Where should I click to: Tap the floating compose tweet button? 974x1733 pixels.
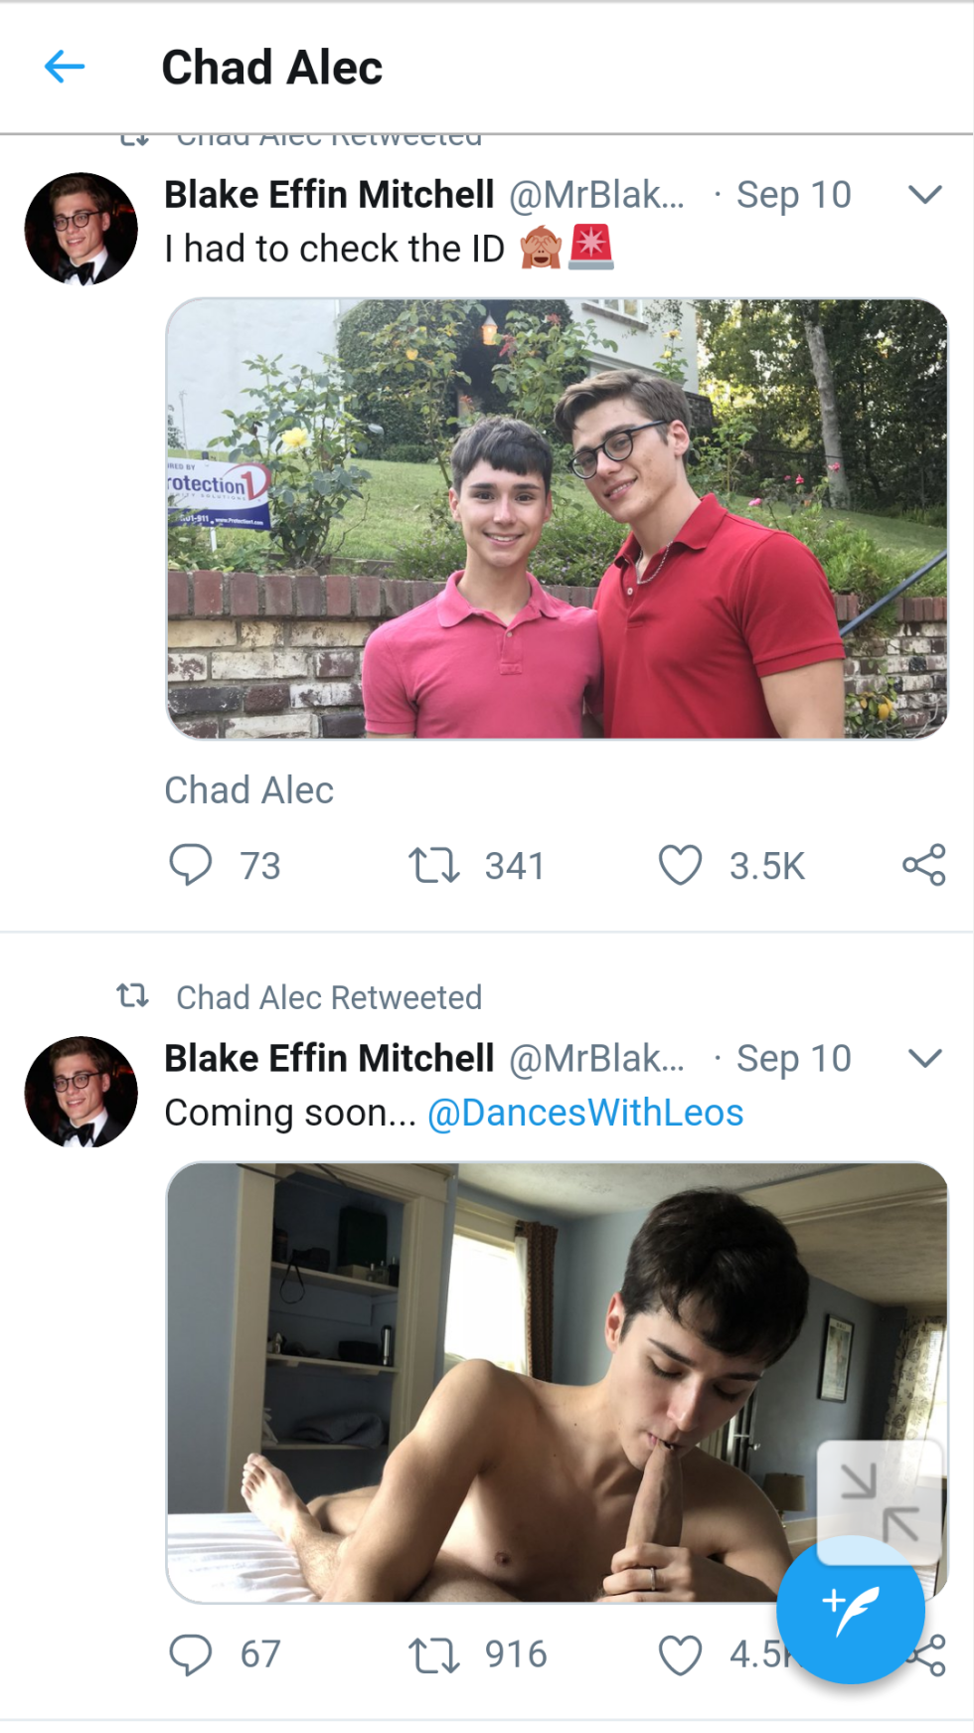(850, 1609)
